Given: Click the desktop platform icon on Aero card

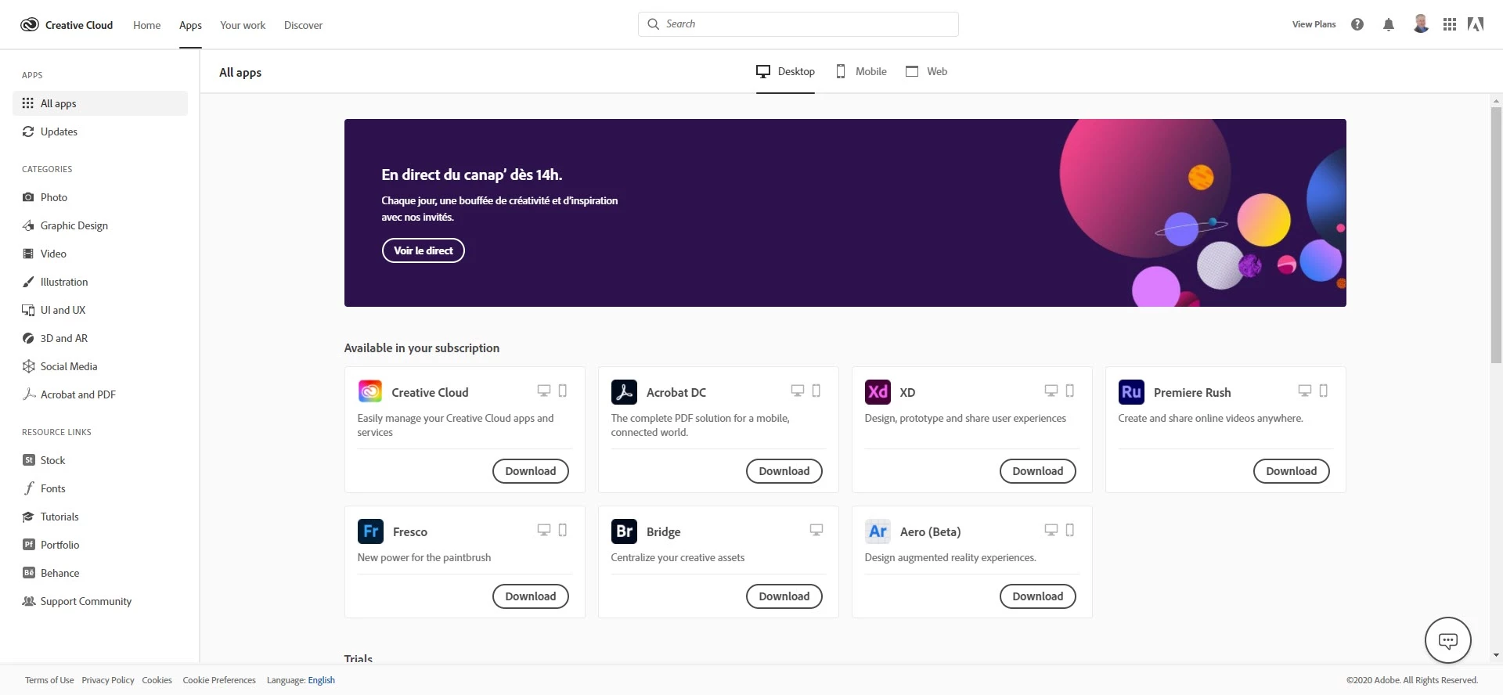Looking at the screenshot, I should 1051,530.
